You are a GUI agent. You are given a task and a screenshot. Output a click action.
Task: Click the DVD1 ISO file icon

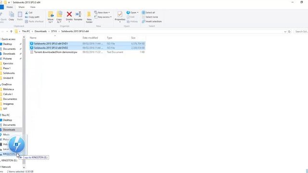[x=32, y=44]
